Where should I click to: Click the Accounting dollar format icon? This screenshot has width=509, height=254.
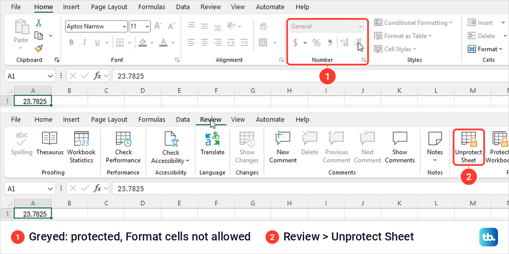296,42
